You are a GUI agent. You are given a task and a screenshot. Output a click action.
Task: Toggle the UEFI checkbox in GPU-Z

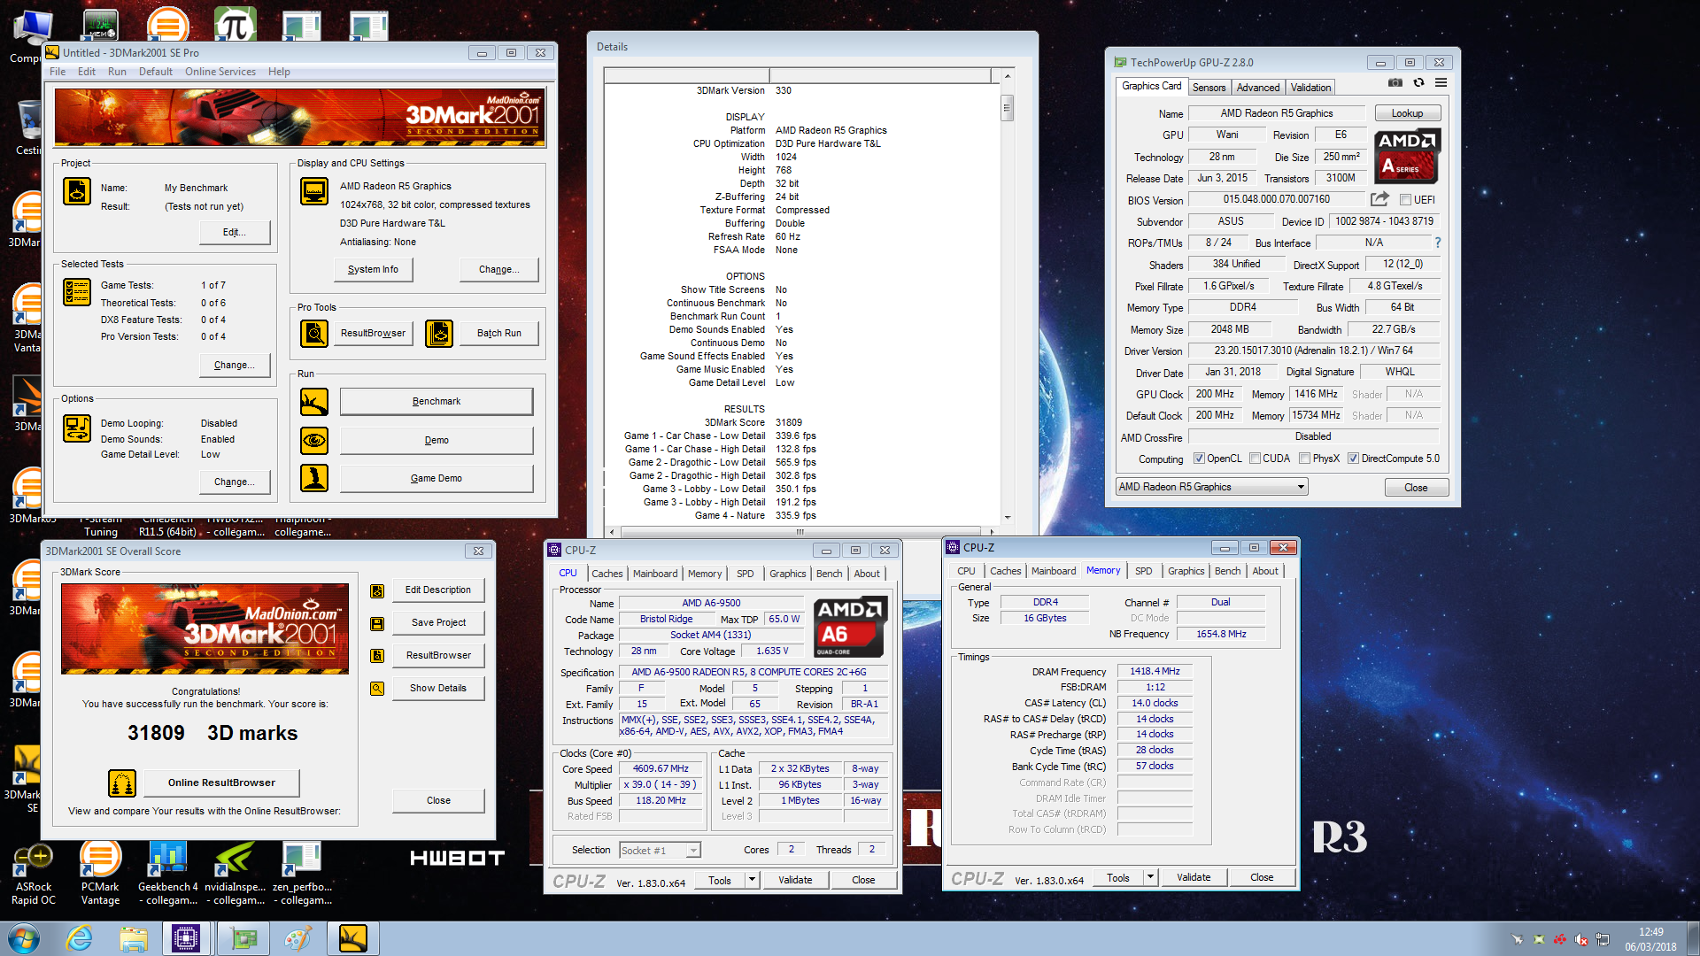pos(1405,200)
